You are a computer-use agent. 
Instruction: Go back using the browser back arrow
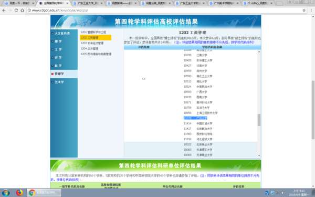[x=4, y=11]
